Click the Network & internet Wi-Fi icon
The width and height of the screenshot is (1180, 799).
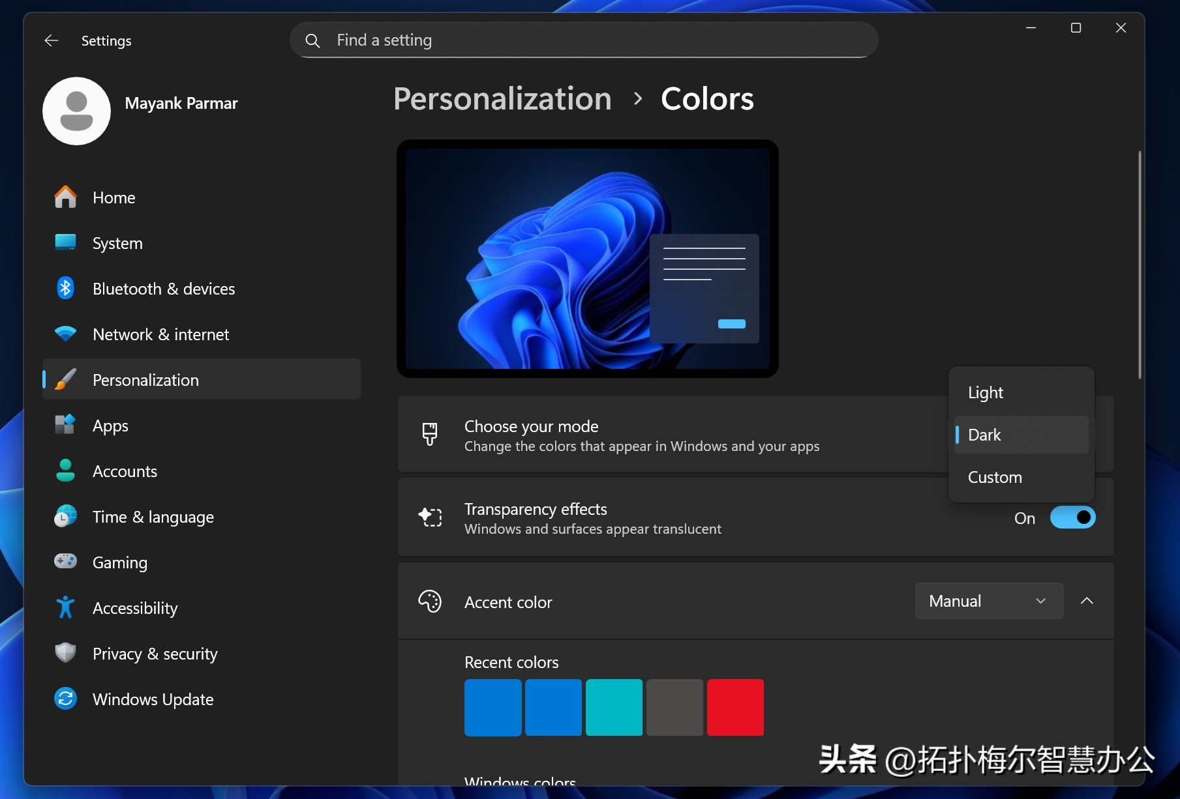click(x=65, y=334)
